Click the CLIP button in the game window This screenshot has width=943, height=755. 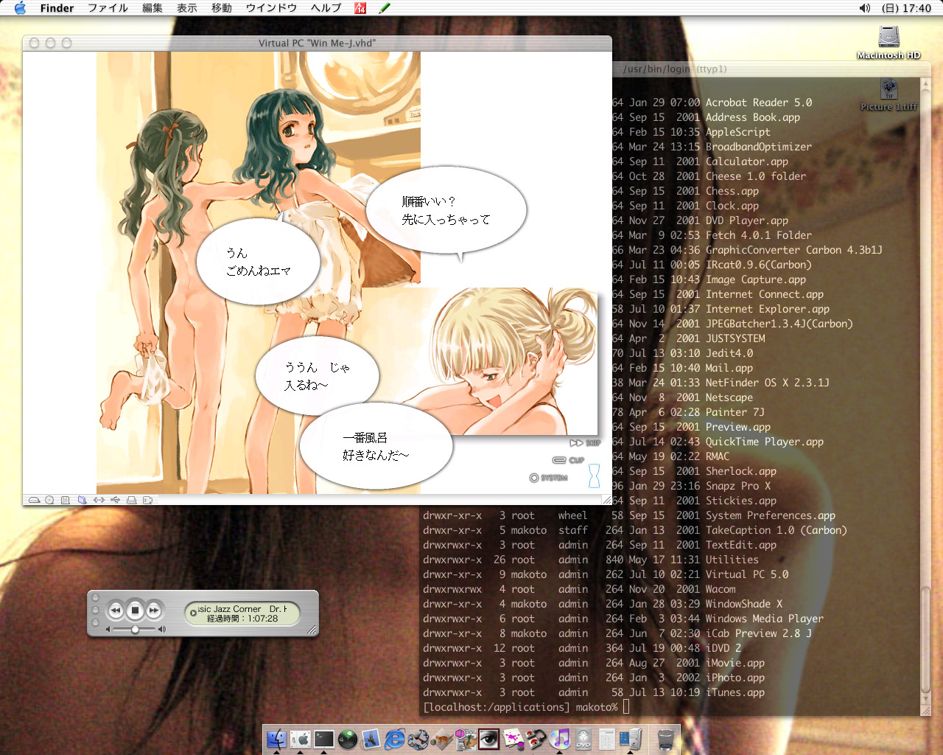(568, 460)
